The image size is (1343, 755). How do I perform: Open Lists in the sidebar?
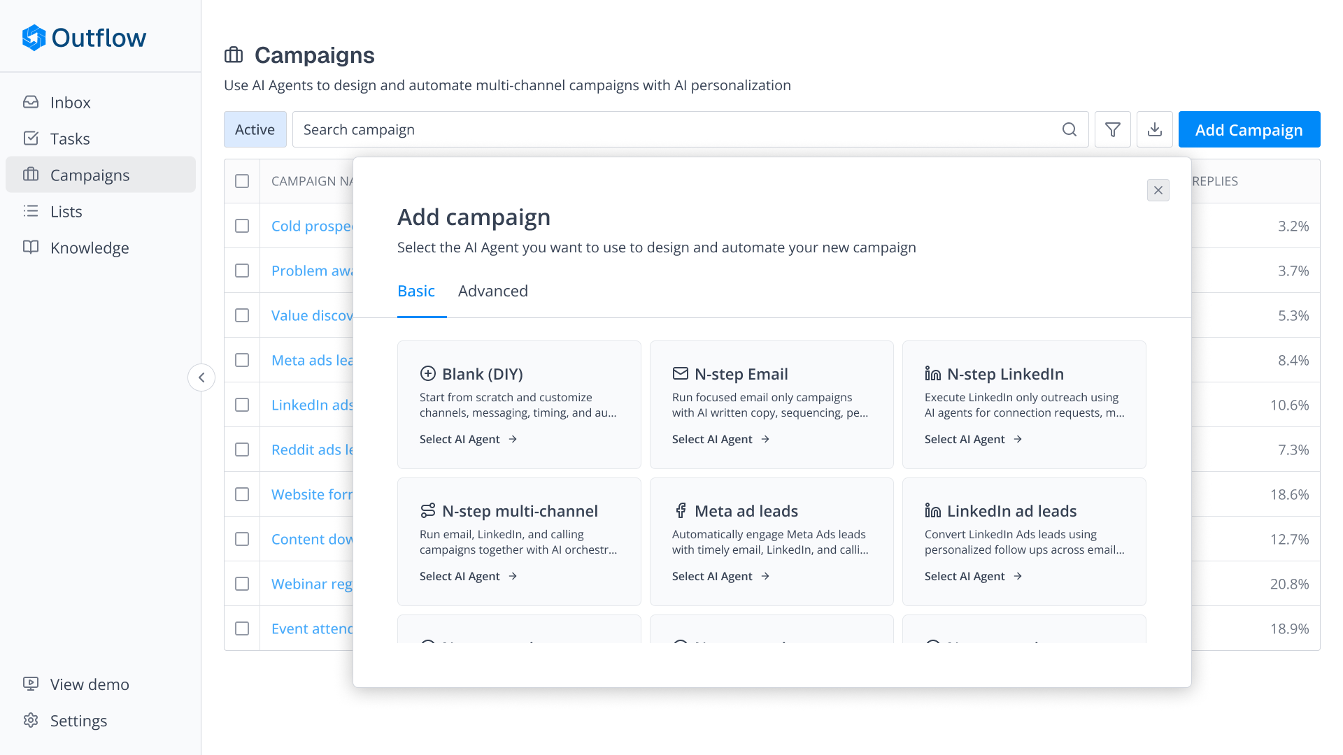(x=66, y=212)
